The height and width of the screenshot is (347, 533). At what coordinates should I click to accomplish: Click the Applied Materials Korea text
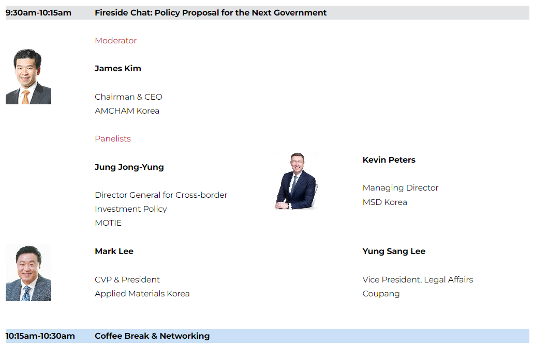[x=142, y=294]
